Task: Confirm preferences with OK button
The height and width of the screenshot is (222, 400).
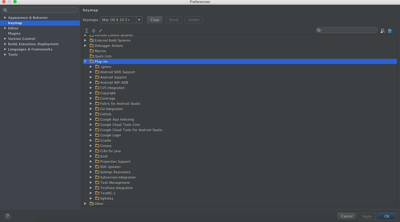Action: (x=387, y=216)
